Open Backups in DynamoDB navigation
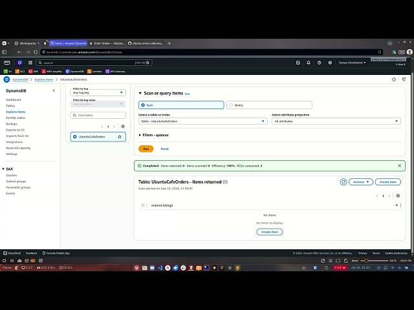The height and width of the screenshot is (310, 414). [x=12, y=124]
